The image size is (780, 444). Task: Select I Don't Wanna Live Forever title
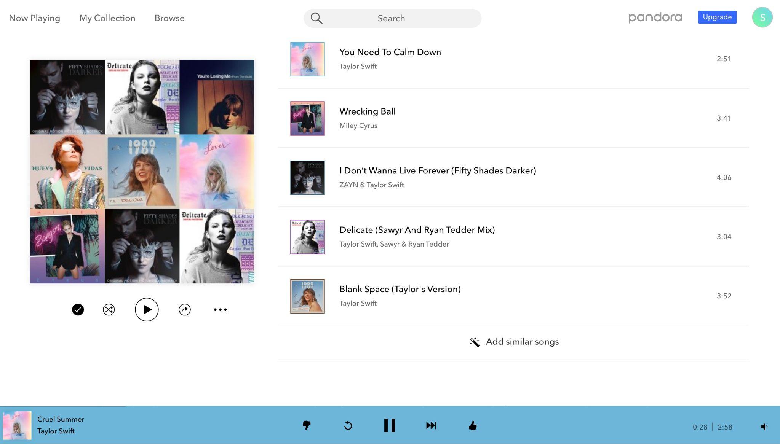pyautogui.click(x=438, y=170)
